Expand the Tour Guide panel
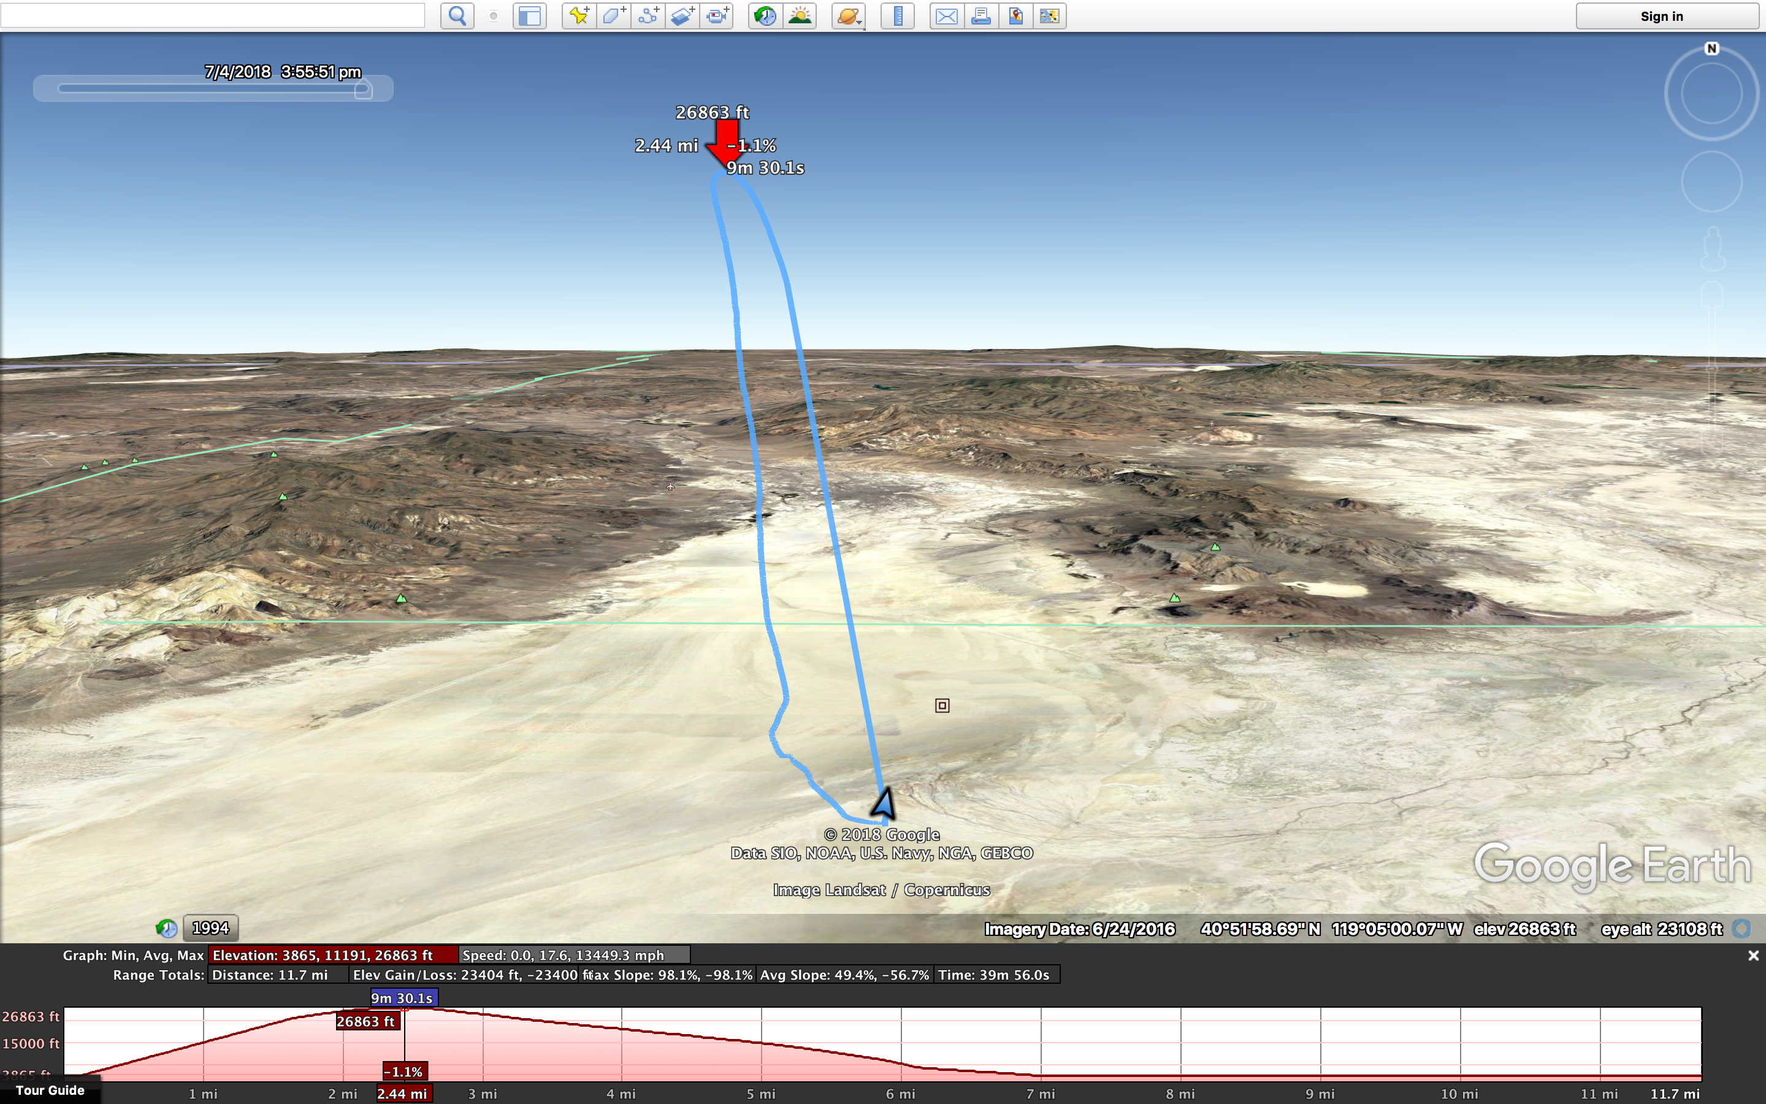 50,1090
